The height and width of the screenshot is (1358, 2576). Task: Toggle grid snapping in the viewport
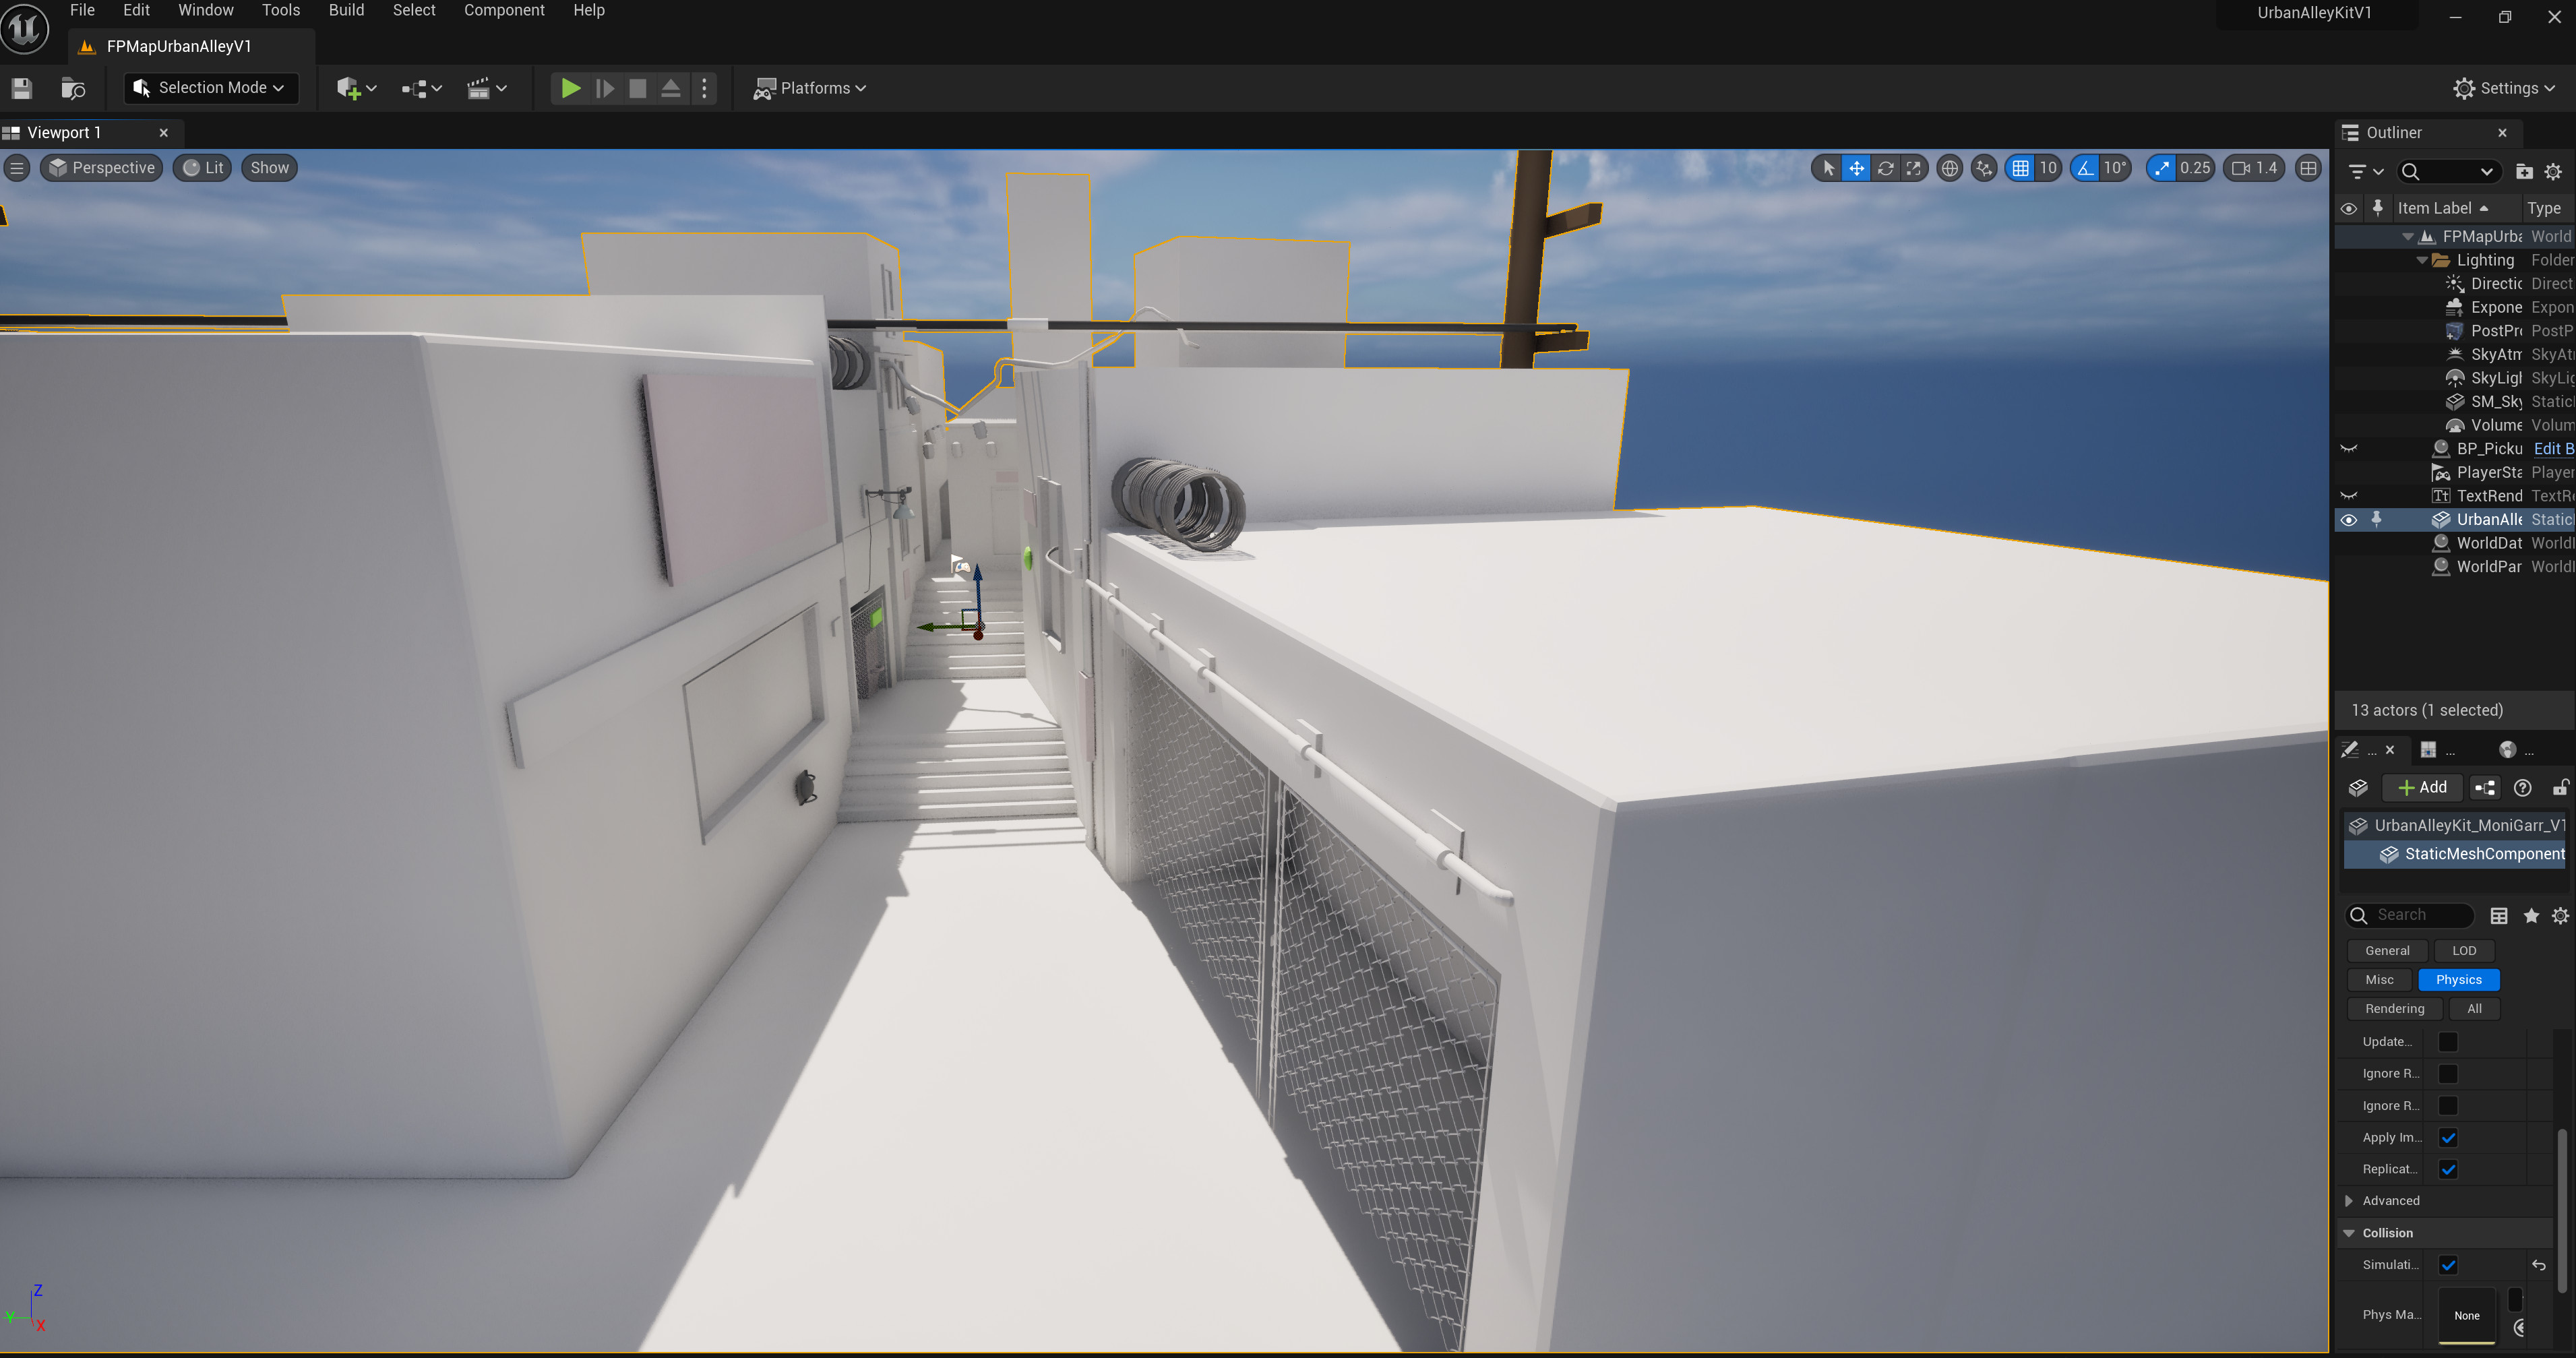point(2020,168)
